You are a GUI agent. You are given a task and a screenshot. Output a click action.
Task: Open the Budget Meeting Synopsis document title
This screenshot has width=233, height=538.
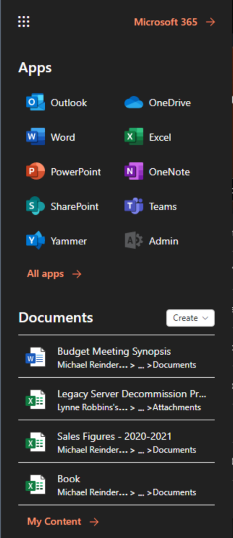114,351
